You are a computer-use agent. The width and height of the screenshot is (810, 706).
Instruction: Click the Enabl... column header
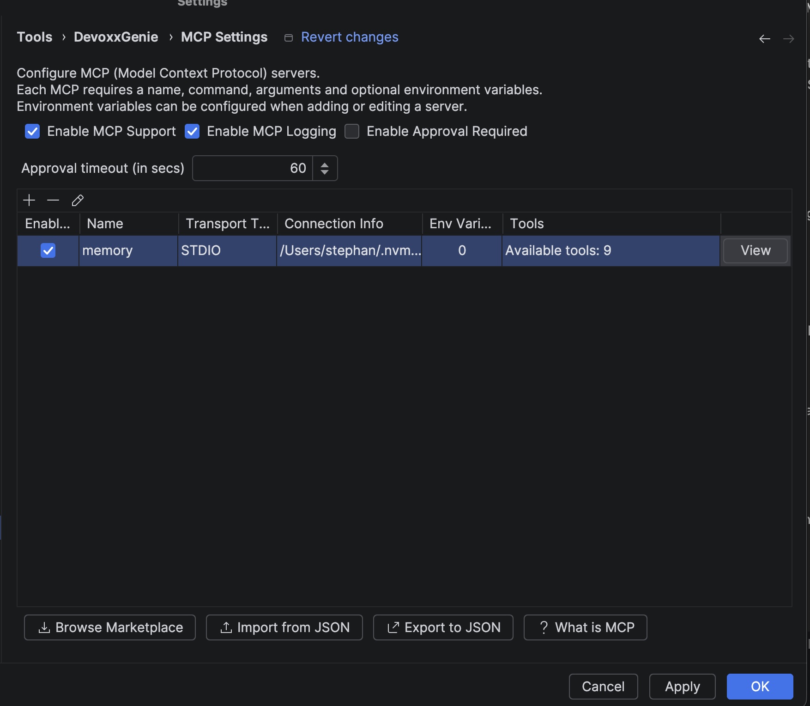click(48, 224)
